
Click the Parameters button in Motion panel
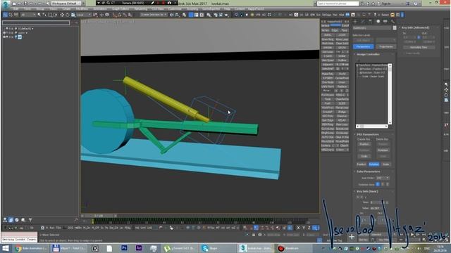tap(364, 47)
